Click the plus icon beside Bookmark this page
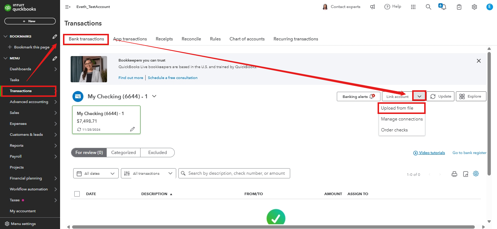Viewport: 497px width, 229px height. pos(10,47)
